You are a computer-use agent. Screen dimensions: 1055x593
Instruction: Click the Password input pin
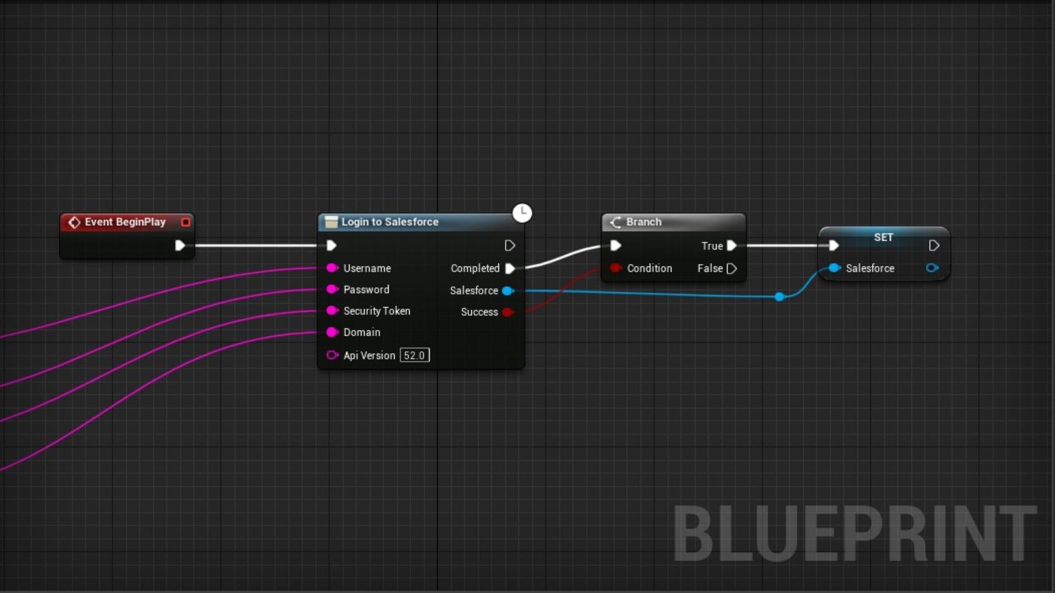pos(332,289)
